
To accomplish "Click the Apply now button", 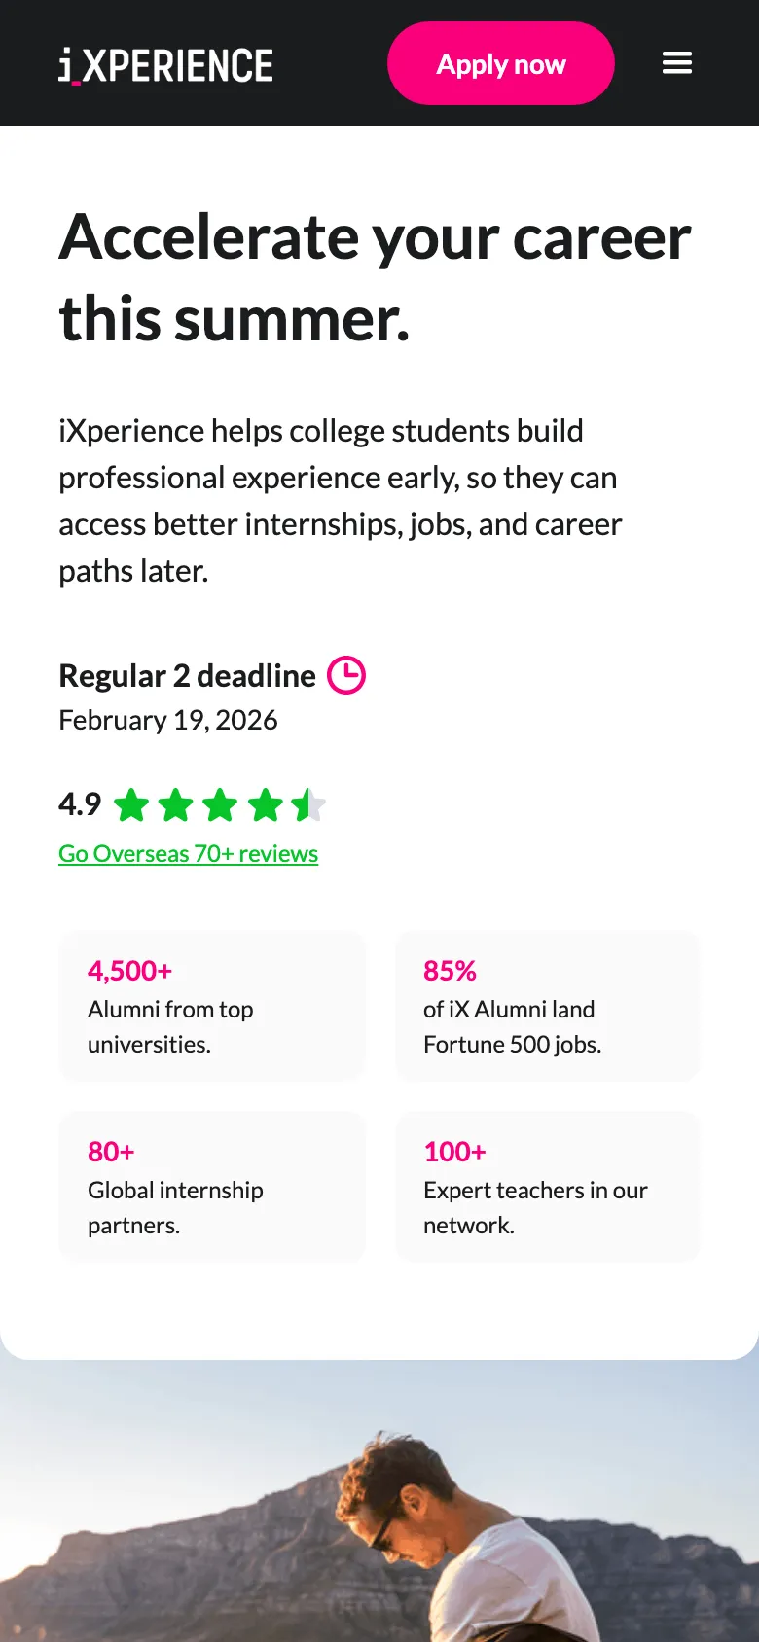I will pyautogui.click(x=501, y=63).
